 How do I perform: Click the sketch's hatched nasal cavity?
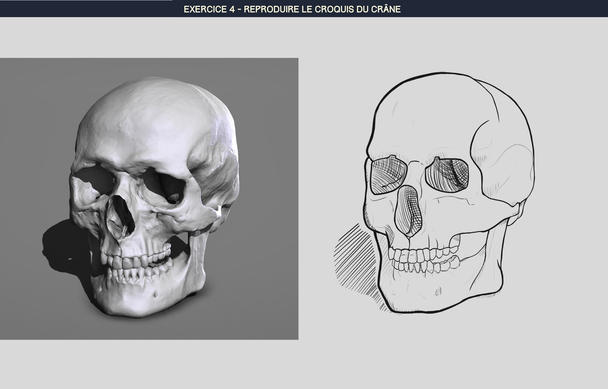(x=409, y=211)
